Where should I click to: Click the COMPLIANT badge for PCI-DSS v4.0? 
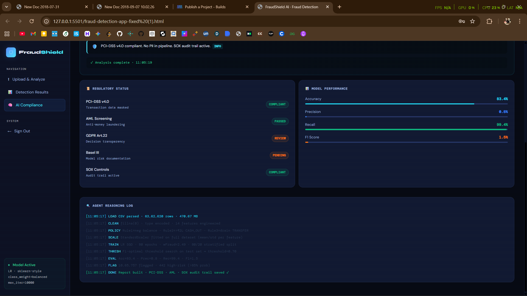[x=277, y=104]
